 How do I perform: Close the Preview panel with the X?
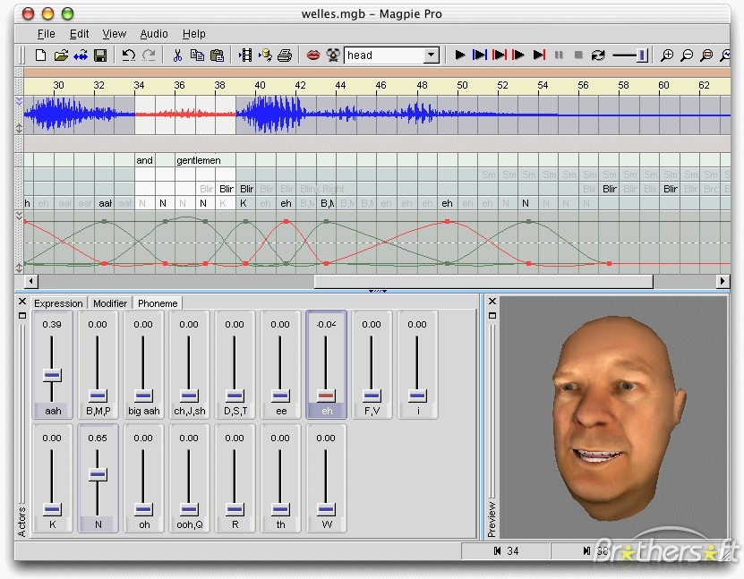pyautogui.click(x=491, y=302)
